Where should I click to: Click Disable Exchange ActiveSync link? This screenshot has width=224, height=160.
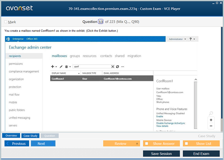pos(171,123)
